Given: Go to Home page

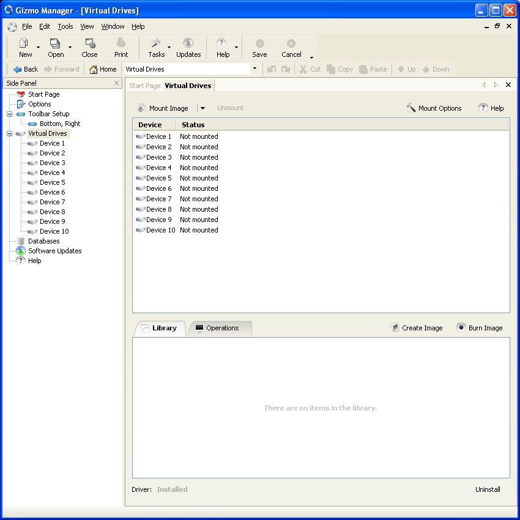Looking at the screenshot, I should [103, 69].
